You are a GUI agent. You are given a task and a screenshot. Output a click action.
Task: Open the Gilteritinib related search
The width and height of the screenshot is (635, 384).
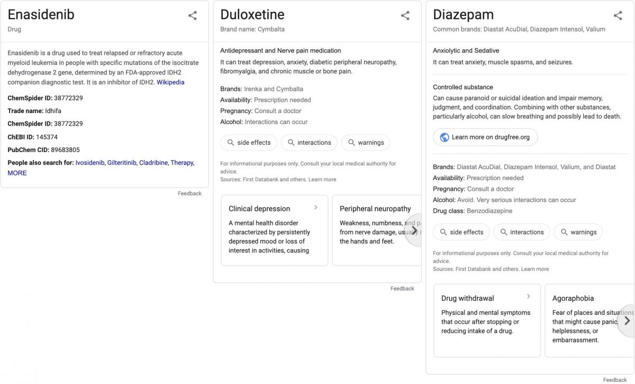click(x=122, y=163)
